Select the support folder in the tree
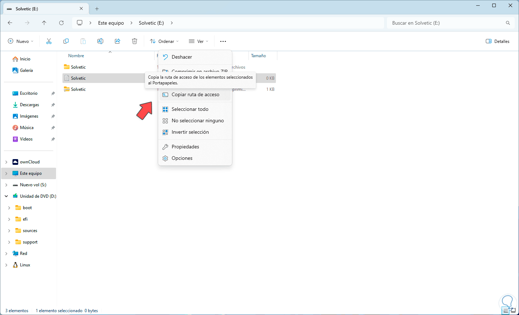This screenshot has height=315, width=519. pyautogui.click(x=30, y=242)
